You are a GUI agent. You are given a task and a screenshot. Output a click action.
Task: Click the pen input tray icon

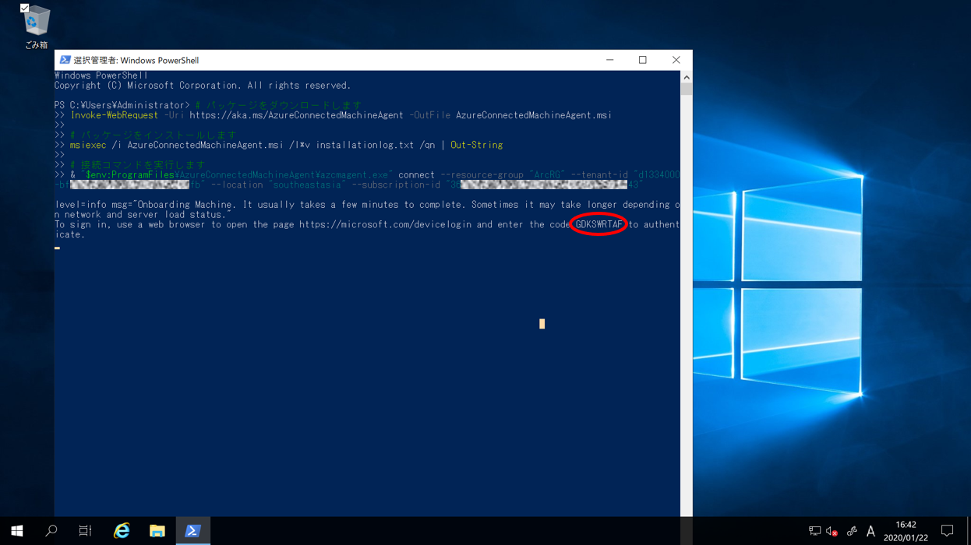point(852,532)
